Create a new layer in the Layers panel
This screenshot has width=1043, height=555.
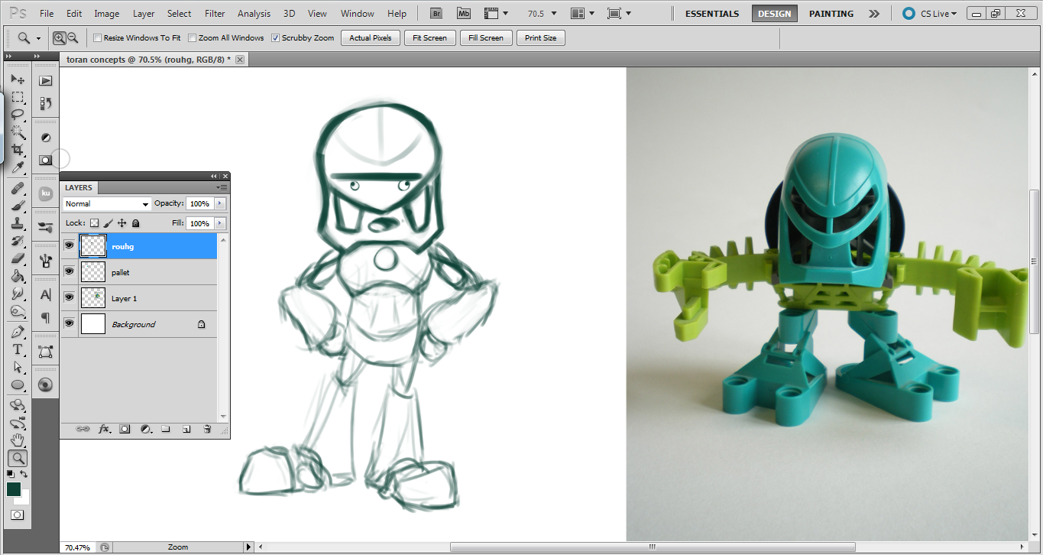186,429
